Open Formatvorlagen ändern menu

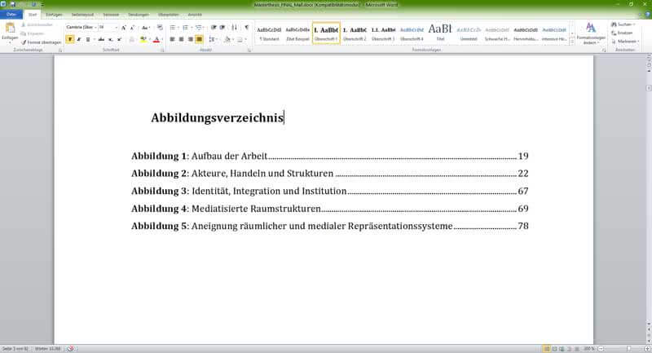(590, 33)
